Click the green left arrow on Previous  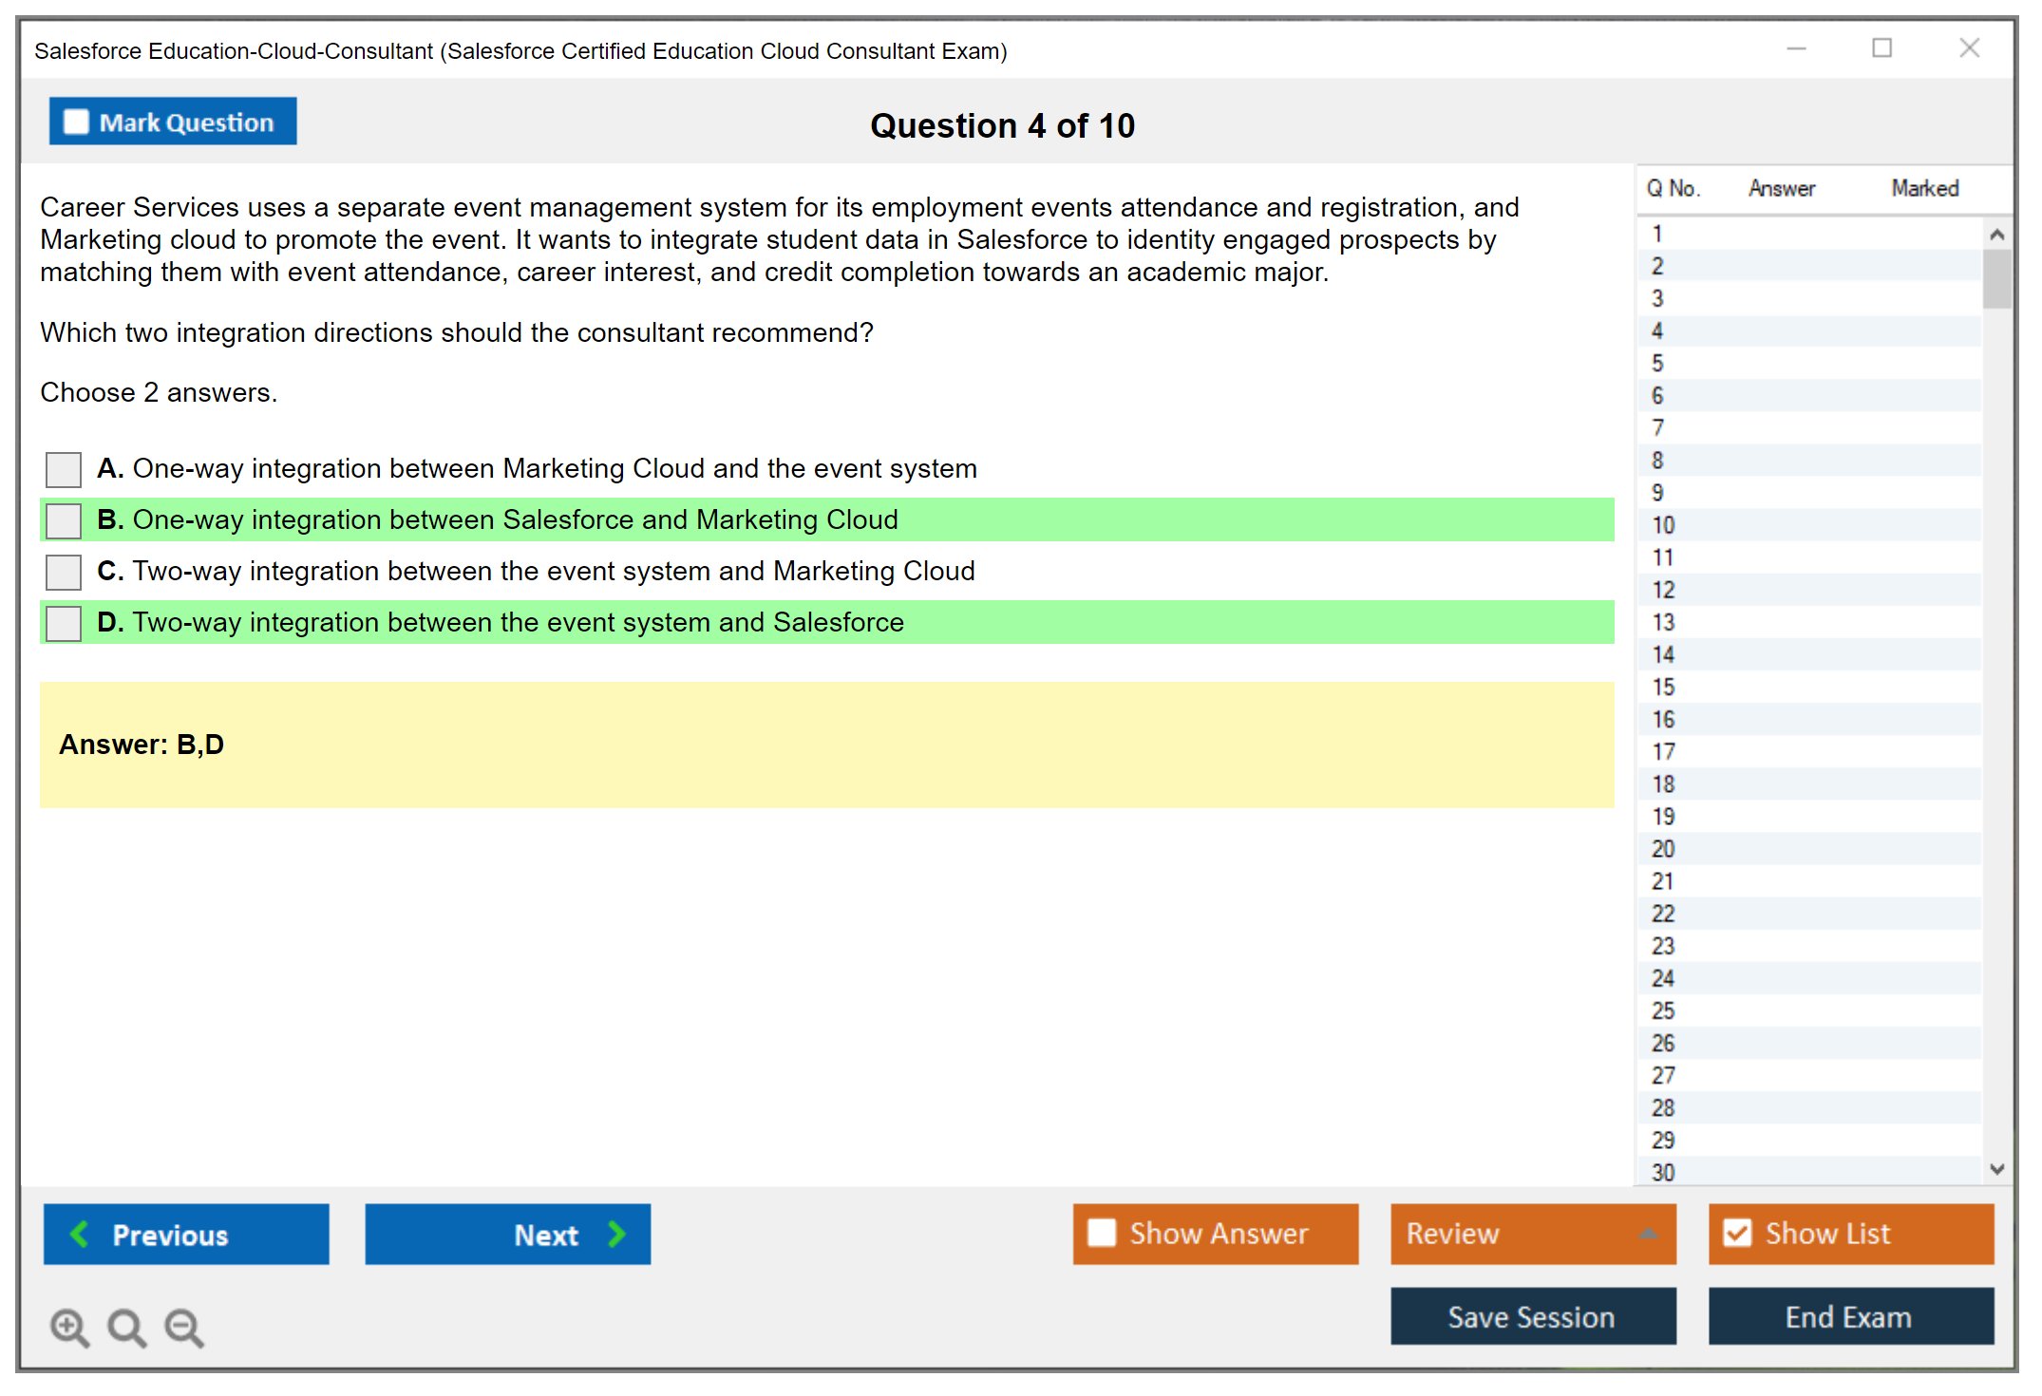81,1235
